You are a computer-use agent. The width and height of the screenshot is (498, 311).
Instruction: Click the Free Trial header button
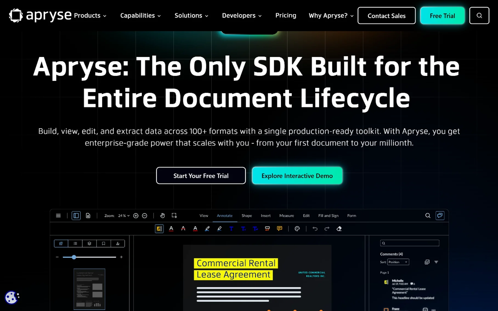442,16
